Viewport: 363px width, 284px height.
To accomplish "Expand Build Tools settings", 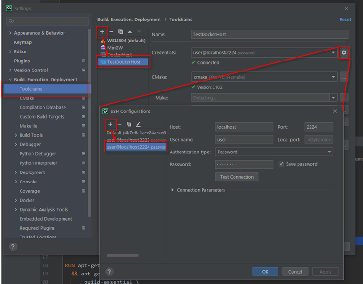I will [x=16, y=135].
